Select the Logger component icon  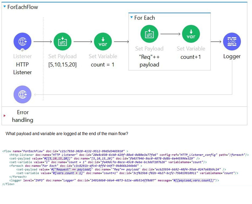pyautogui.click(x=232, y=42)
